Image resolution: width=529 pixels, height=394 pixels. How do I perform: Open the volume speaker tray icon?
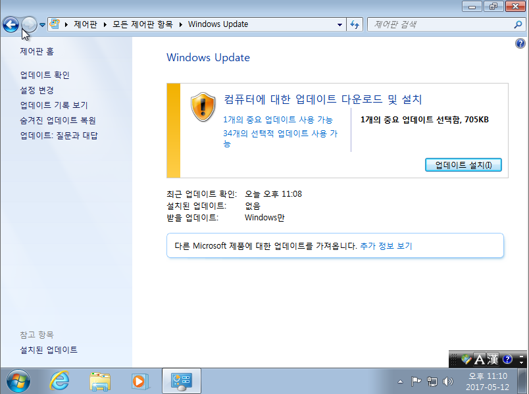[447, 382]
